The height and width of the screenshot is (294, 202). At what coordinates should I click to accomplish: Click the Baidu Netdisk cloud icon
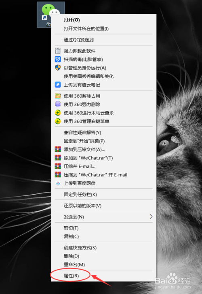[58, 183]
